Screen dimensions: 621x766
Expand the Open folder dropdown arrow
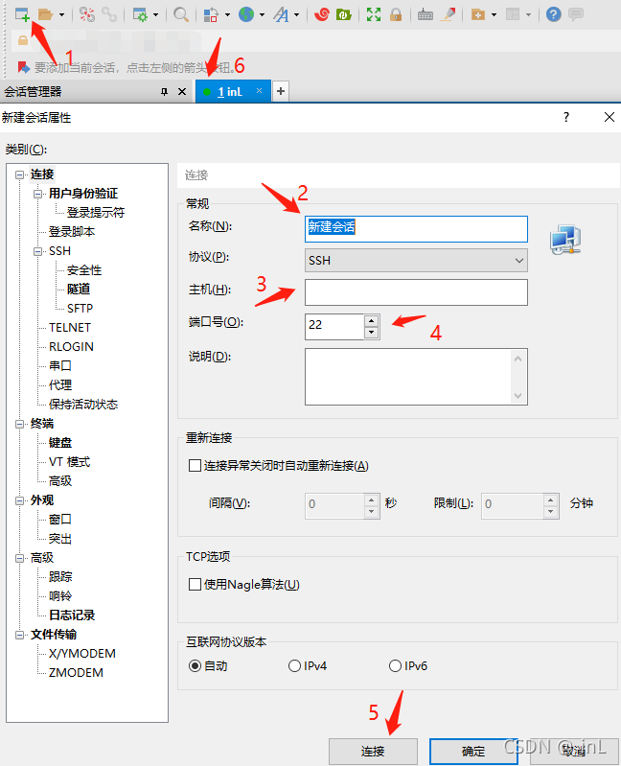(61, 15)
